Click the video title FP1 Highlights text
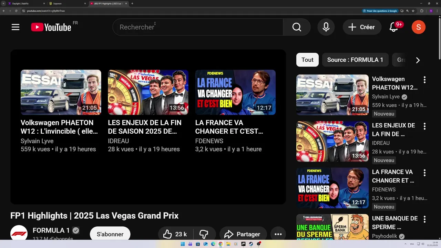The width and height of the screenshot is (441, 248). click(x=94, y=216)
